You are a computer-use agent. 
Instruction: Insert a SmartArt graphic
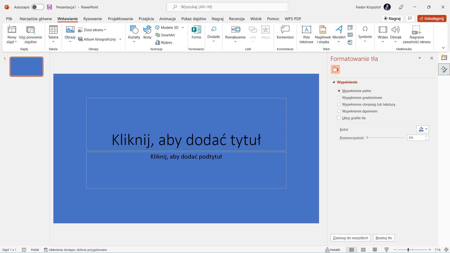(165, 35)
